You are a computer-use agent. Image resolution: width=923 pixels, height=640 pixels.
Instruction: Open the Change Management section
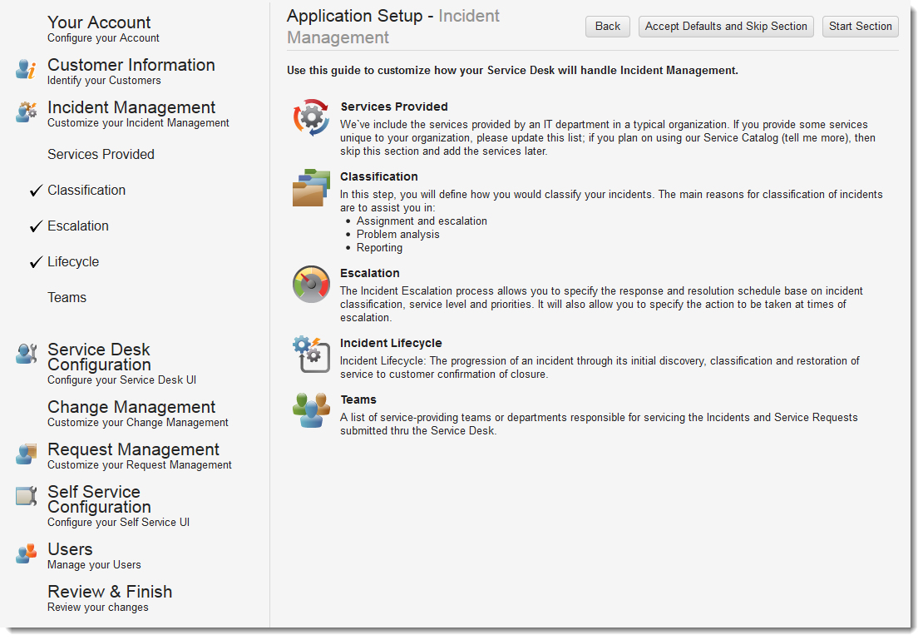[x=131, y=408]
